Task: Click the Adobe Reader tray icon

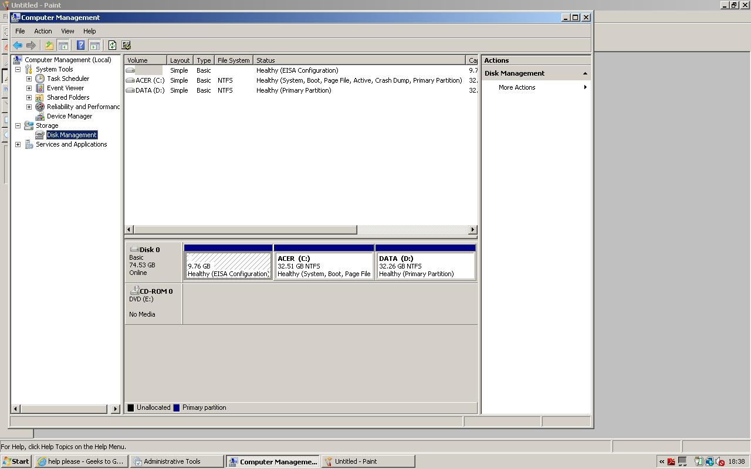Action: [671, 461]
